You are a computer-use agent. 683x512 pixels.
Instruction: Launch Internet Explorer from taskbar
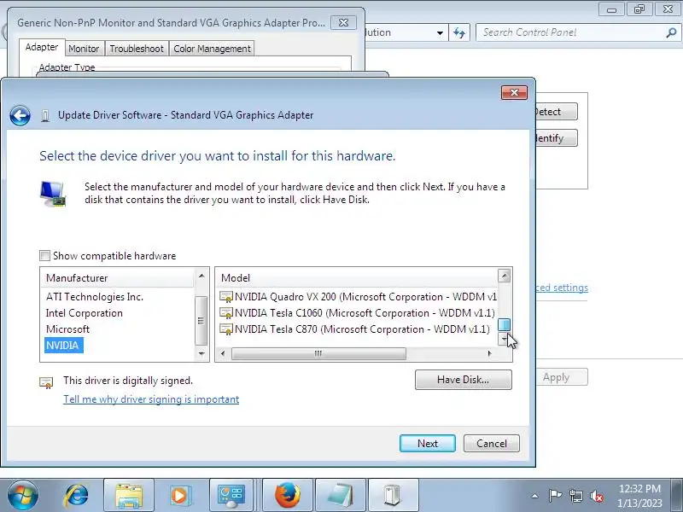pos(77,496)
